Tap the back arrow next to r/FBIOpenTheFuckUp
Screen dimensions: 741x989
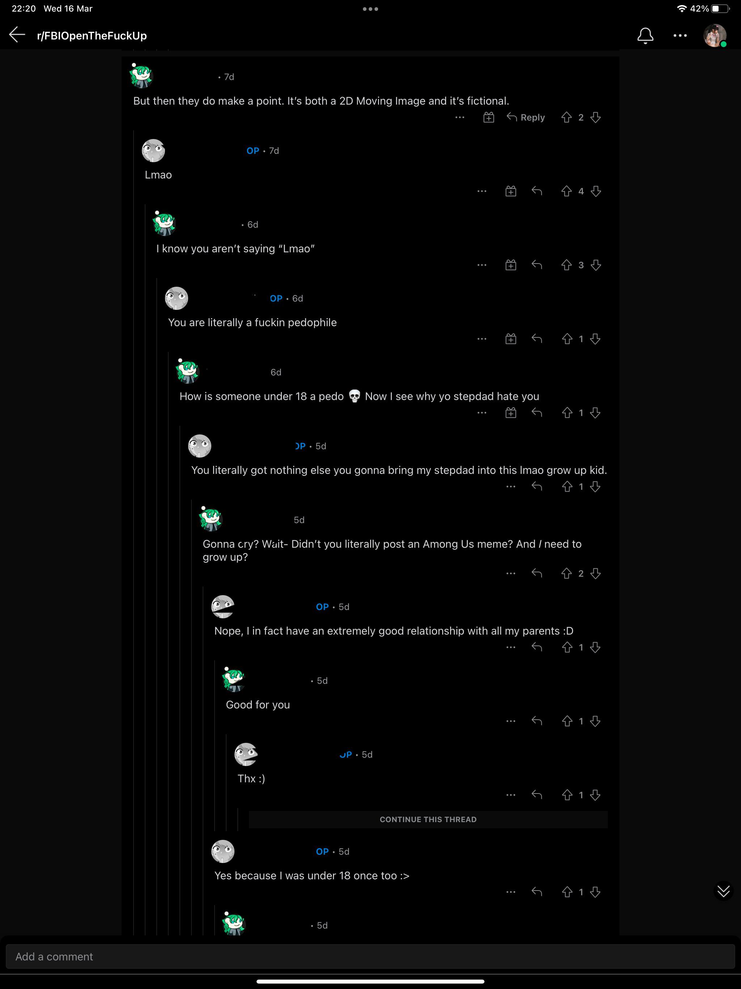pos(17,35)
